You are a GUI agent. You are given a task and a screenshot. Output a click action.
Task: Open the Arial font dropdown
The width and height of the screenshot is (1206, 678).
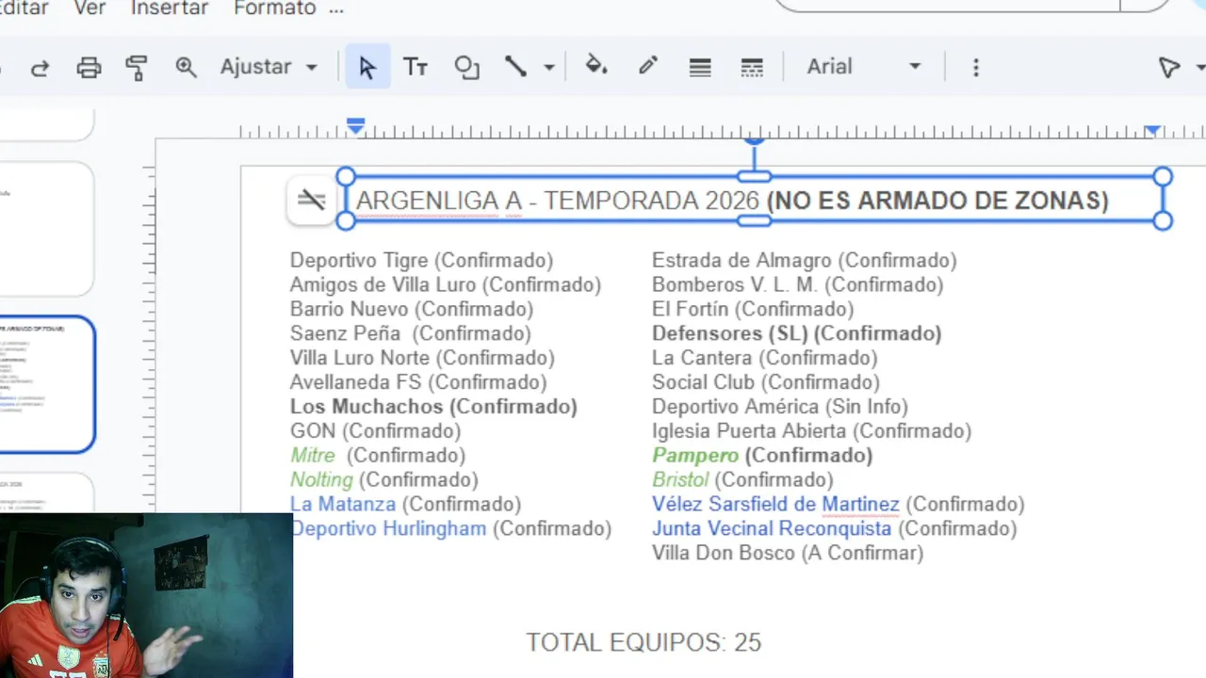[864, 67]
